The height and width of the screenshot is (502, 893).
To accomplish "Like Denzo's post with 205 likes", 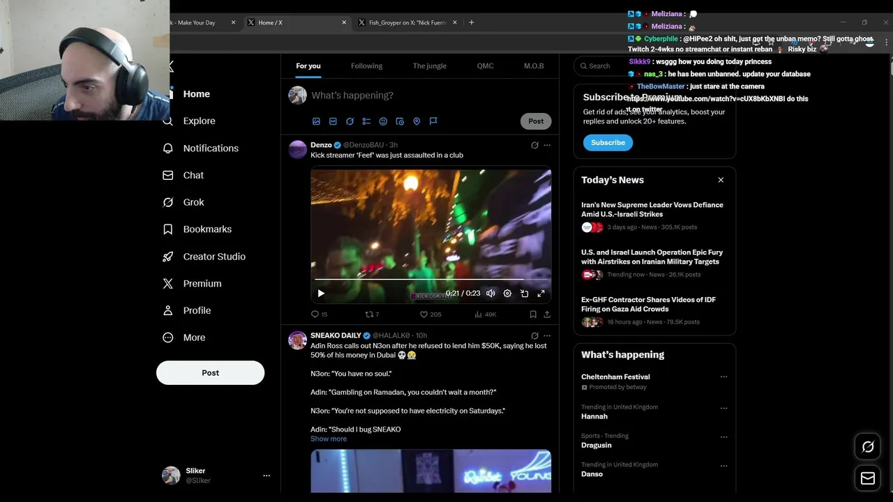I will [x=431, y=314].
